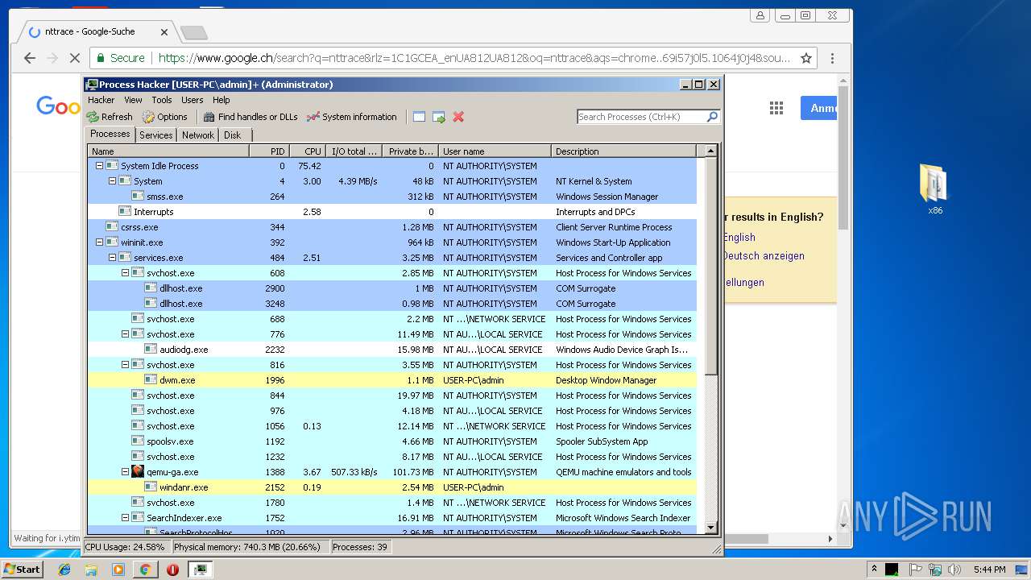Click the find window icon
The height and width of the screenshot is (580, 1031).
click(419, 117)
